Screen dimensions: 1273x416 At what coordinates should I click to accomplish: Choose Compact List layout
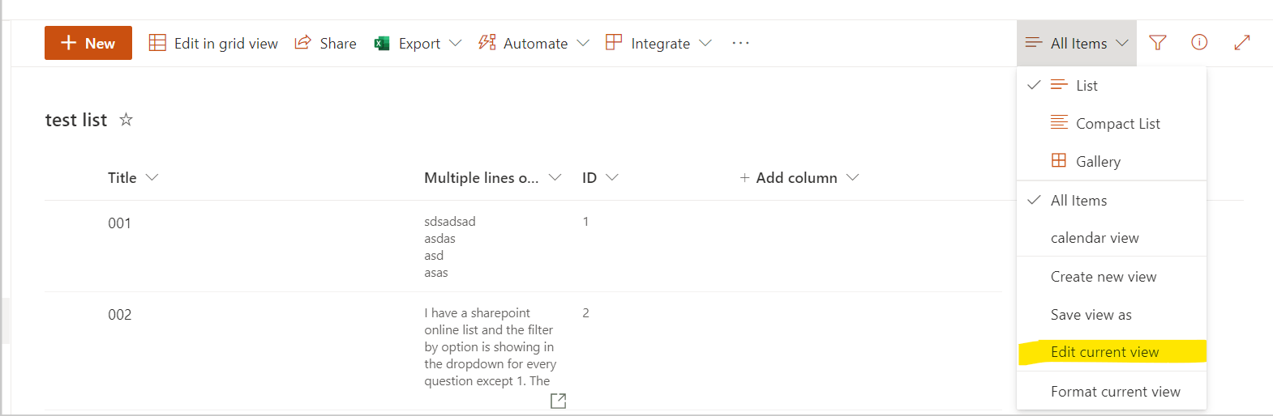[1117, 123]
